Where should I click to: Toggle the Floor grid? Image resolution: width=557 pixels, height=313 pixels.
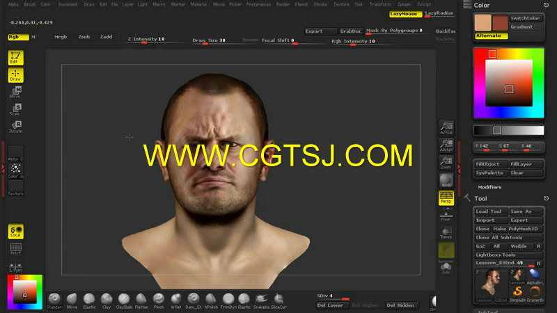tap(446, 216)
